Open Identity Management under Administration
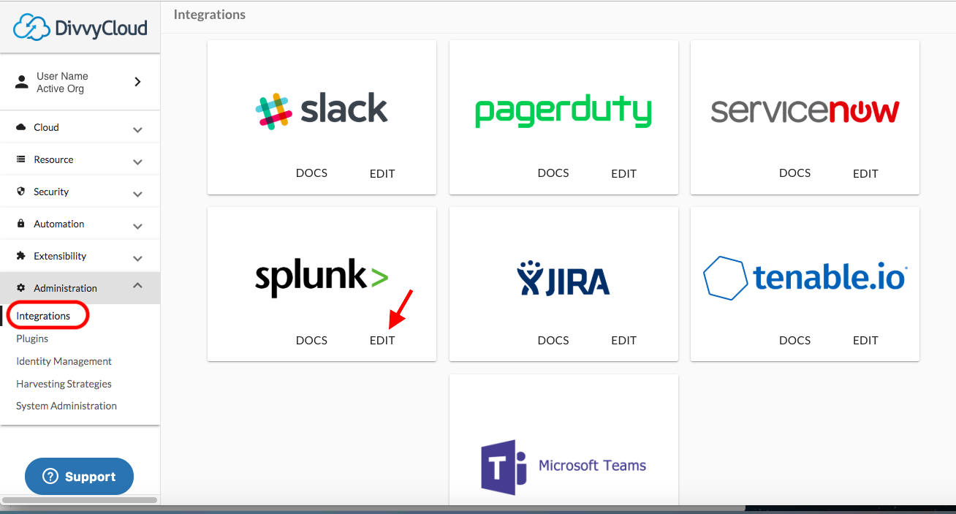The width and height of the screenshot is (956, 514). (64, 361)
